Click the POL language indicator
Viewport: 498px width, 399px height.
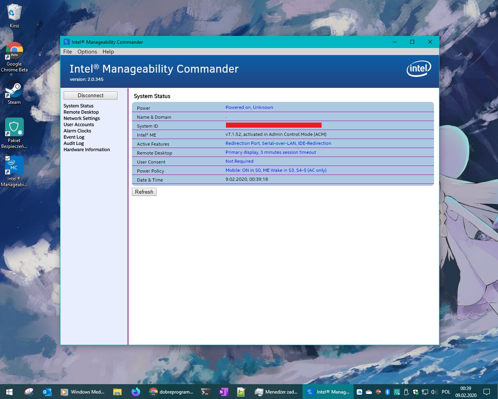[446, 392]
